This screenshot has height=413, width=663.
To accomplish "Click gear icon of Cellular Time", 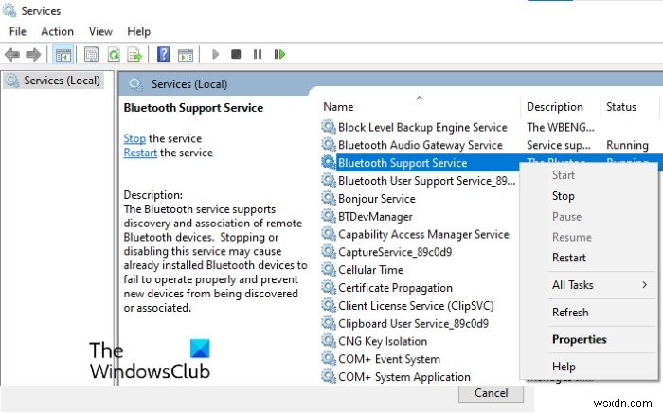I will pos(328,269).
